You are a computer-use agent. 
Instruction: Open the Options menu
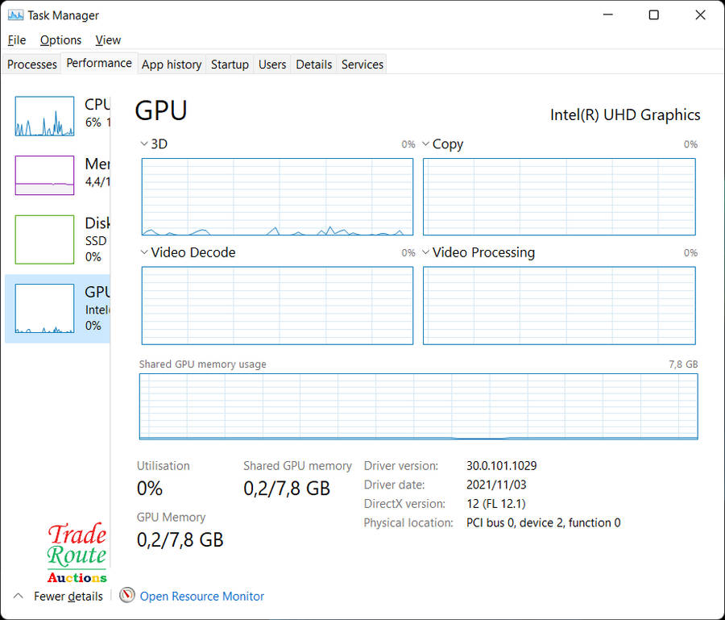point(60,40)
